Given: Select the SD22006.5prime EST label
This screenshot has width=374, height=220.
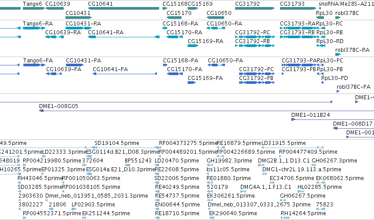Looking at the screenshot, I should click(x=177, y=179).
